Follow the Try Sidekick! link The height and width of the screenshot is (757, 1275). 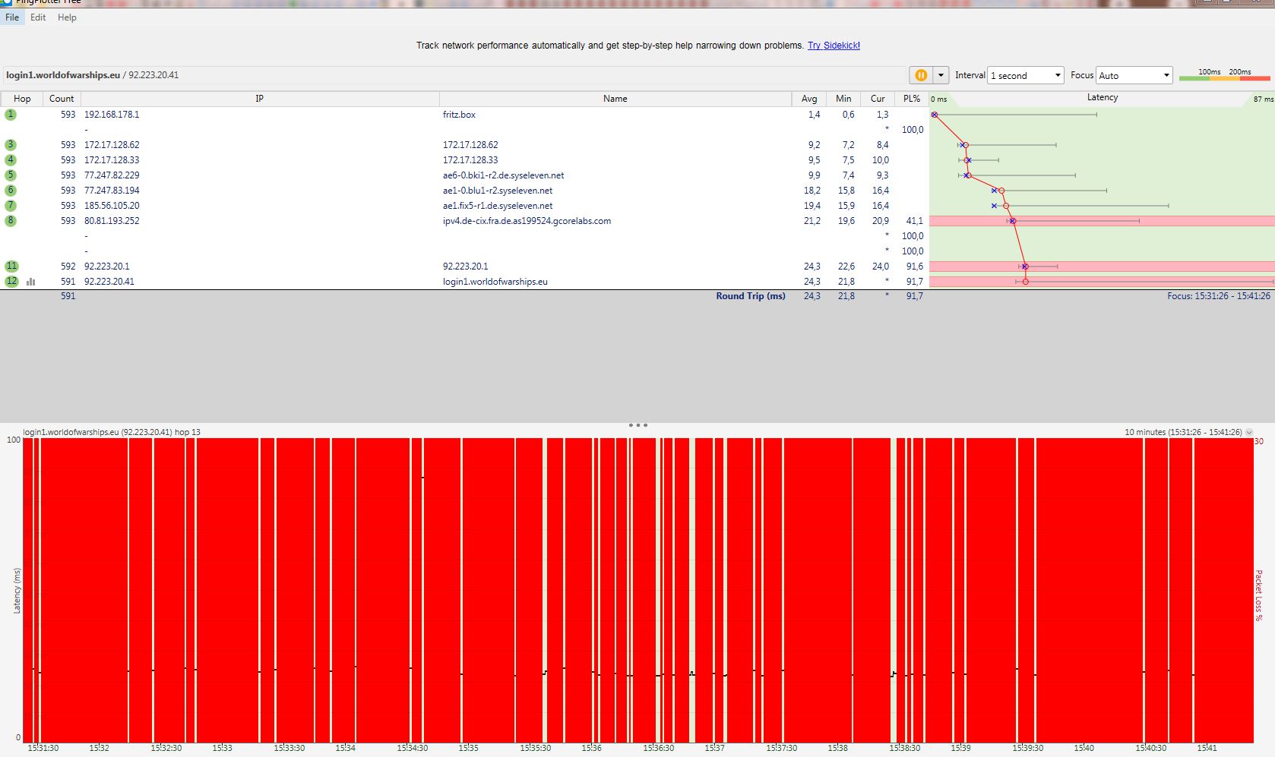click(834, 46)
